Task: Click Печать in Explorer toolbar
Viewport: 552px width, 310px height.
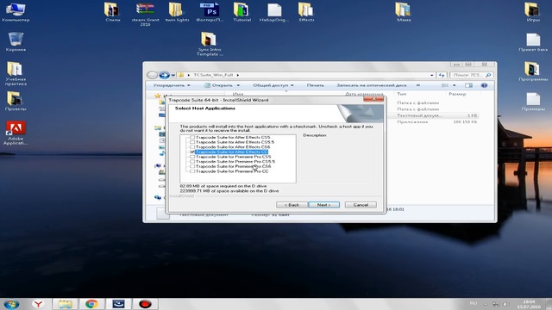Action: coord(315,85)
